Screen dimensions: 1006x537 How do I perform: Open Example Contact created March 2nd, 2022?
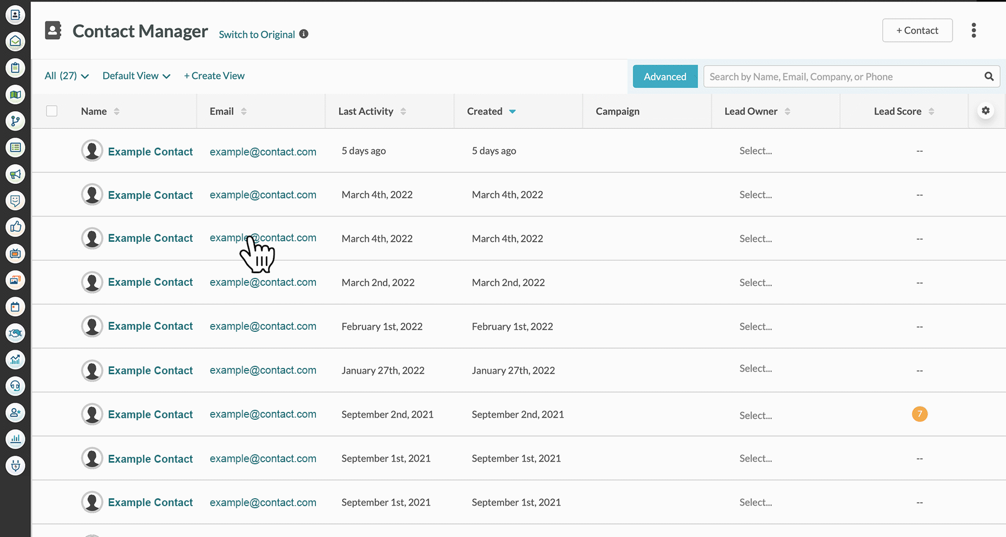coord(150,282)
